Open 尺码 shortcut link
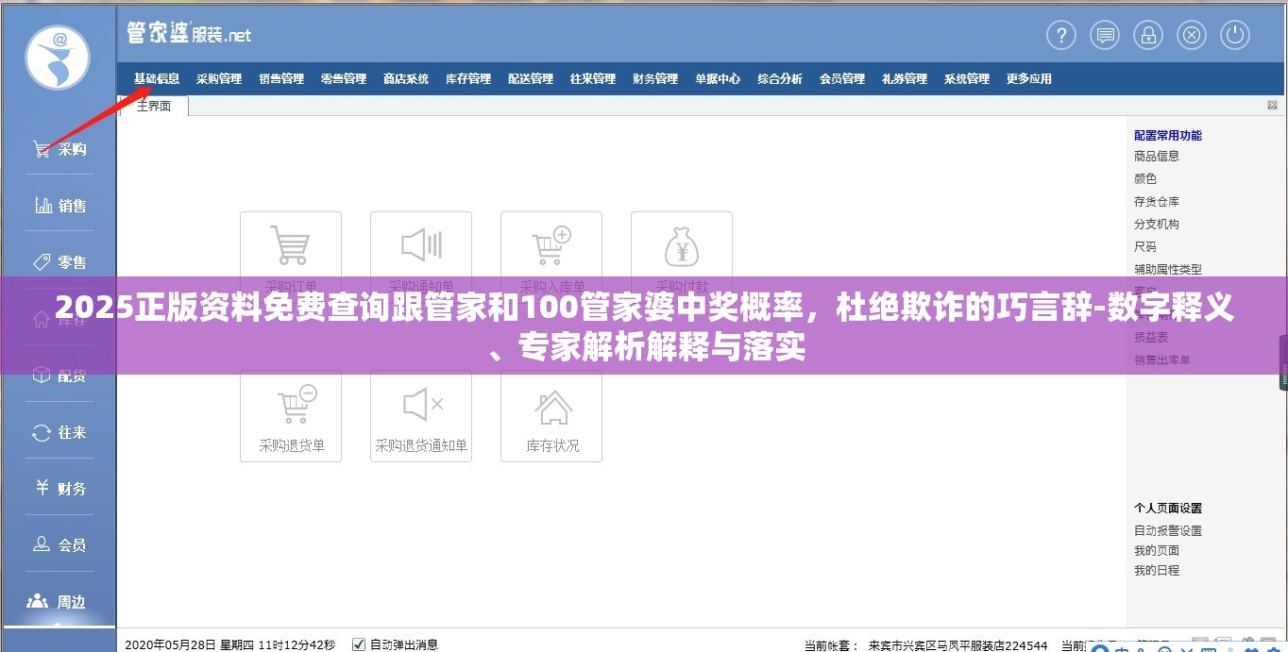 pyautogui.click(x=1145, y=246)
